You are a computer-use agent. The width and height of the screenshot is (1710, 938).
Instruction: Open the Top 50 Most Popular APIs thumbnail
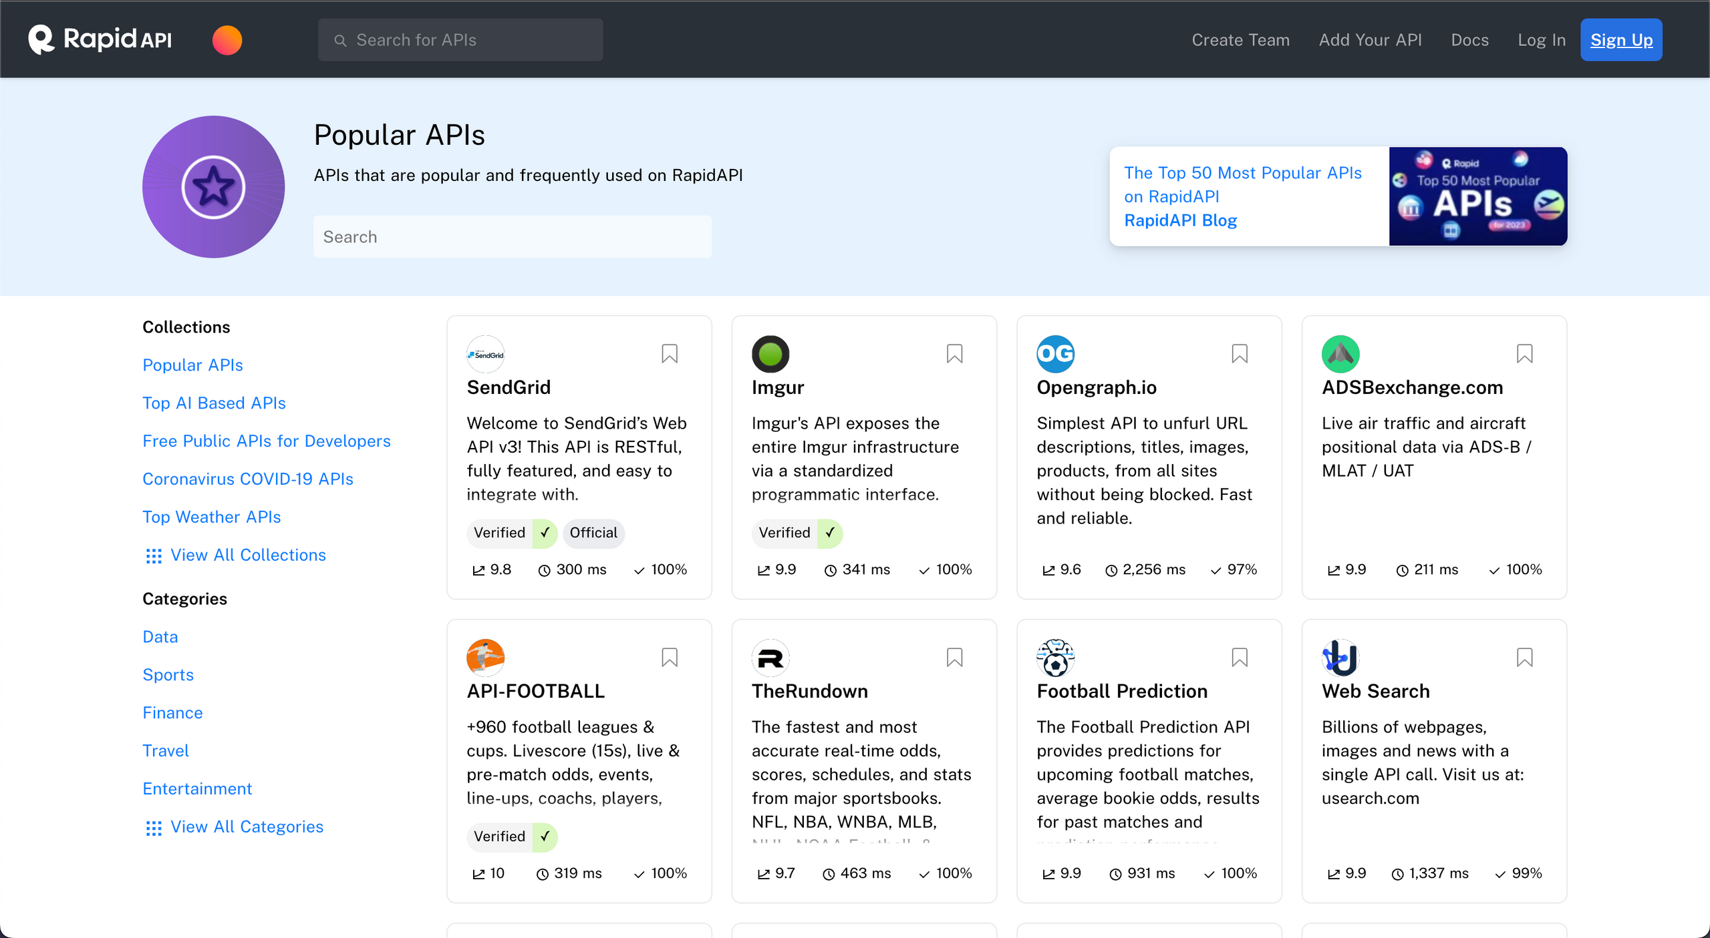pyautogui.click(x=1477, y=196)
